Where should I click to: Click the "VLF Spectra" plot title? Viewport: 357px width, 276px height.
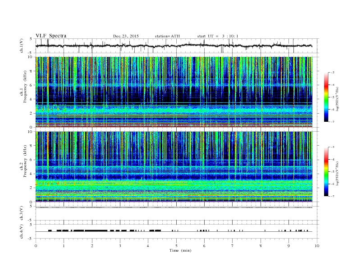coord(51,36)
